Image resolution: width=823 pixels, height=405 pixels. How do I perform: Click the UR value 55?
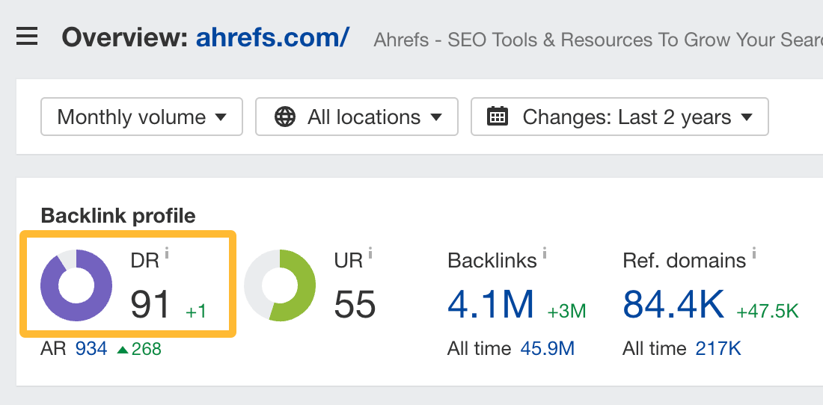[x=355, y=305]
